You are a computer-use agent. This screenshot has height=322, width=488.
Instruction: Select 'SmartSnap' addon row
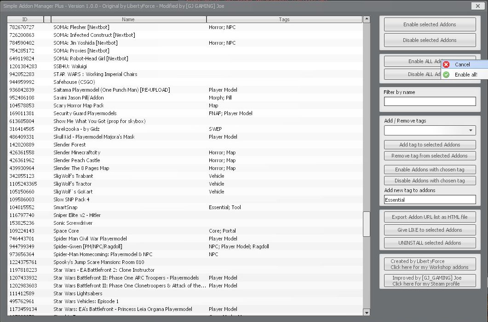point(185,207)
